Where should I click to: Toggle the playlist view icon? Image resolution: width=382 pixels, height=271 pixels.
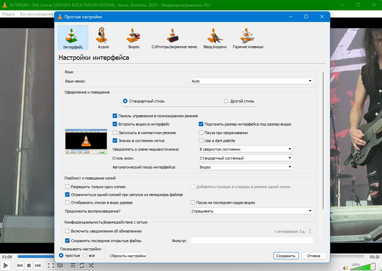(73, 265)
